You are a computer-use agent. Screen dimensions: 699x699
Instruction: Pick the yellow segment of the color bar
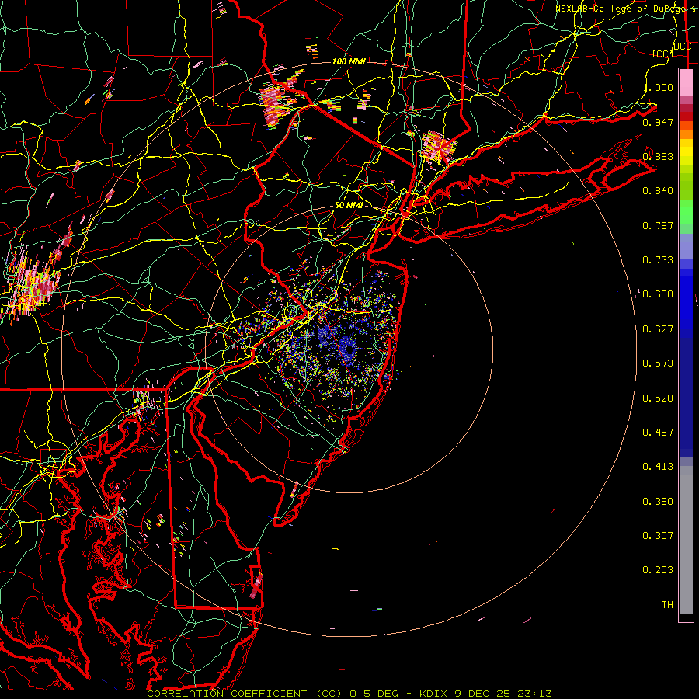tap(686, 153)
